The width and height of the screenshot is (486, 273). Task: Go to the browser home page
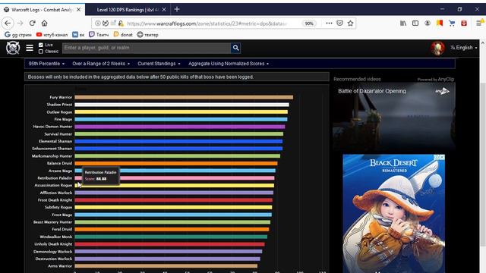coord(44,24)
